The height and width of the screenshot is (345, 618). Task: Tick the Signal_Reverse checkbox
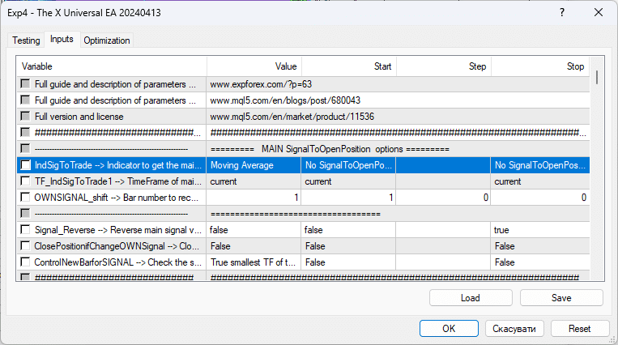coord(27,230)
